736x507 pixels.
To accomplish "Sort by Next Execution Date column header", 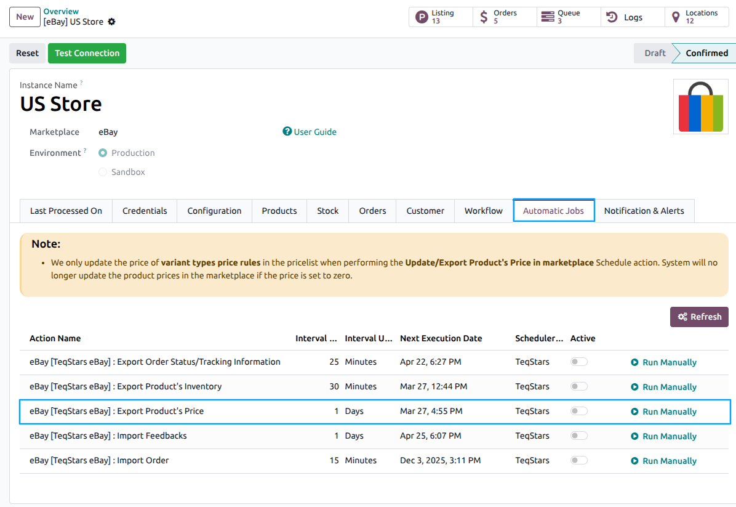I will (441, 338).
